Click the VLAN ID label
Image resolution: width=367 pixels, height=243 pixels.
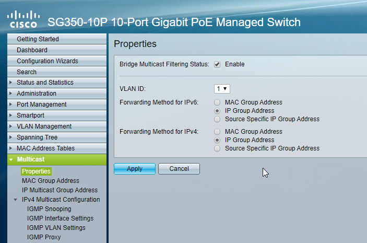pyautogui.click(x=133, y=89)
